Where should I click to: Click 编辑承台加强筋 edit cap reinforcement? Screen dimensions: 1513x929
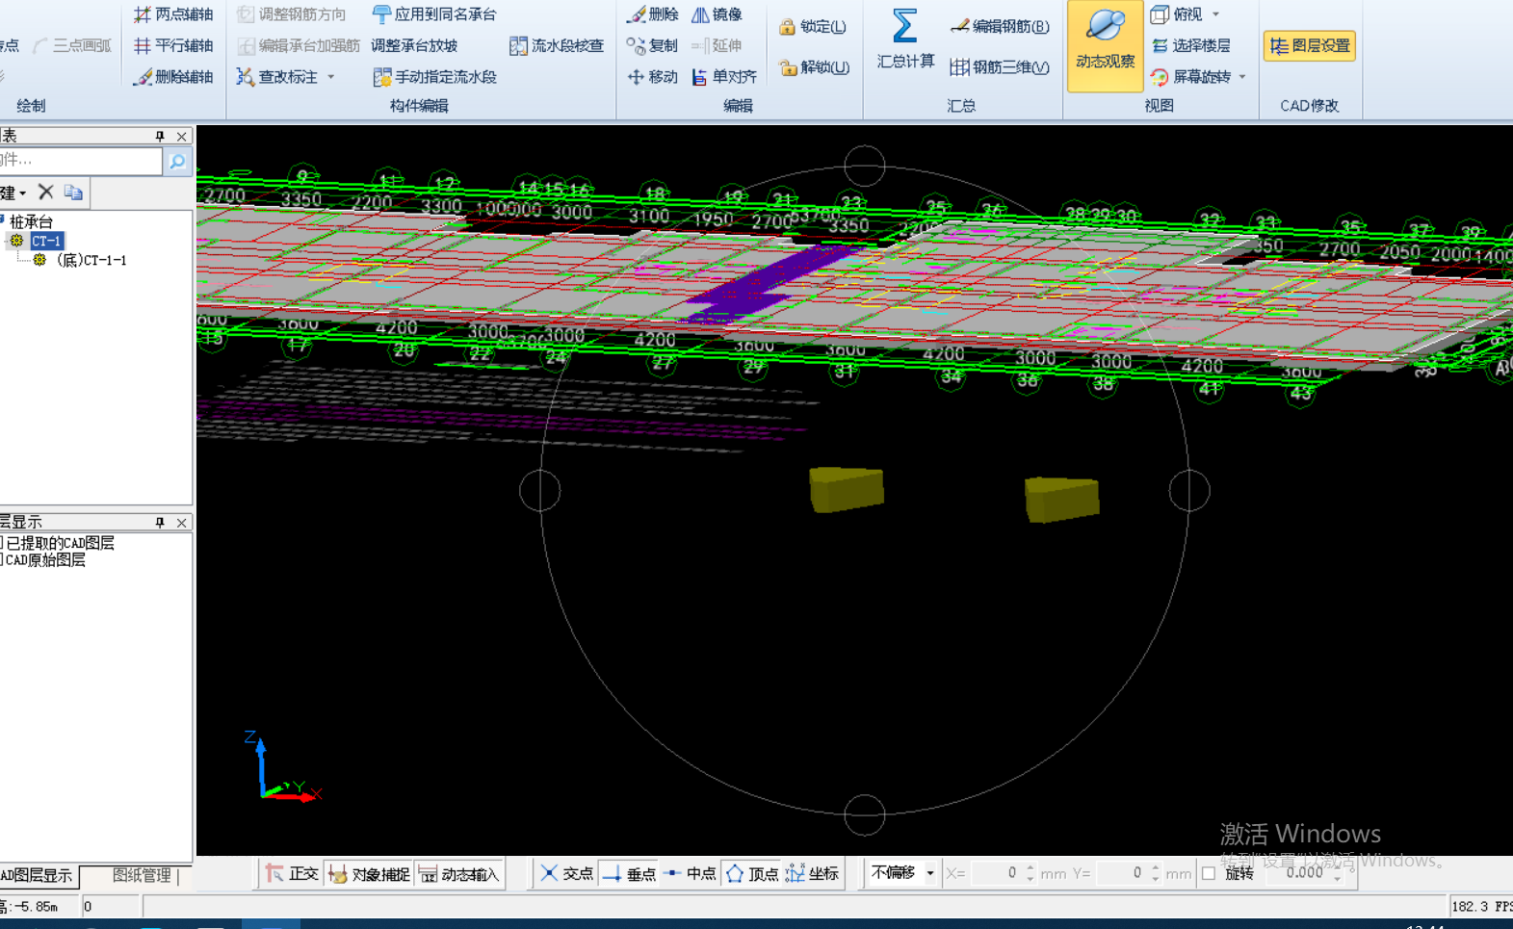299,45
